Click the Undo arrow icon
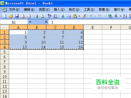Screen dimensions: 131x98 [x=91, y=16]
